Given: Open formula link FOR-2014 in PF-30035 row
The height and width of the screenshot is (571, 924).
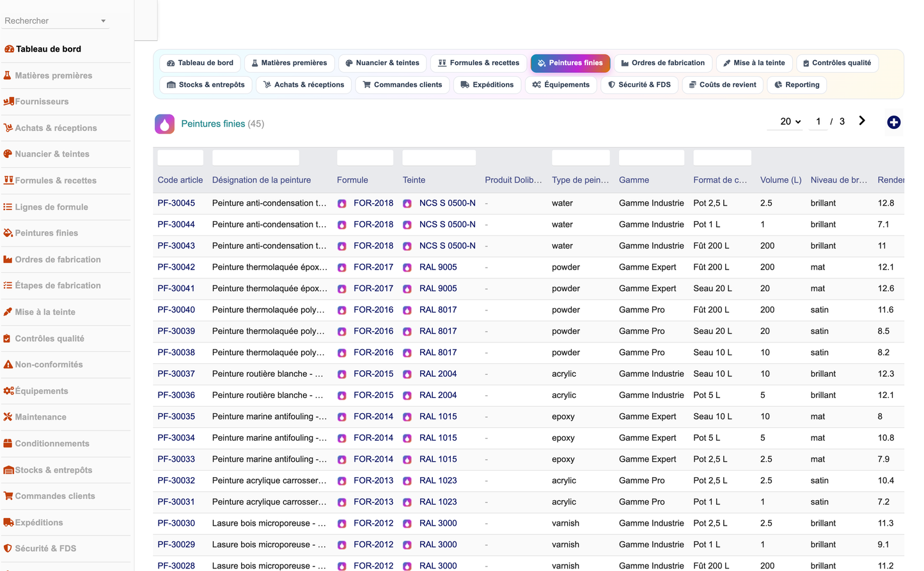Looking at the screenshot, I should pyautogui.click(x=373, y=416).
